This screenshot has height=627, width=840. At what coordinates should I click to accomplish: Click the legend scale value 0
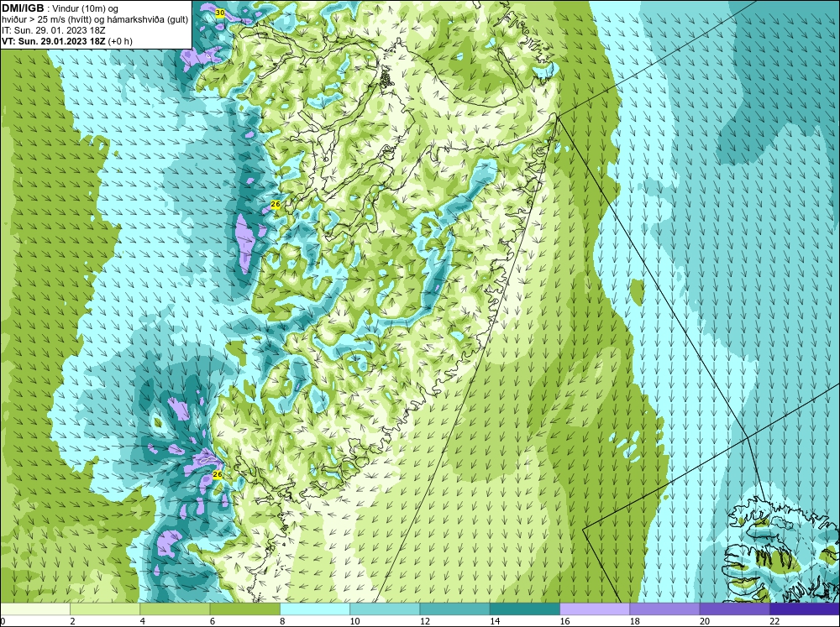click(3, 621)
